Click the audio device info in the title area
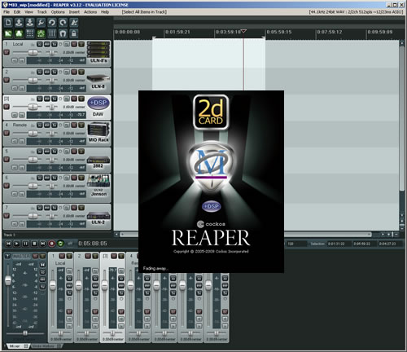The height and width of the screenshot is (352, 407). [x=356, y=12]
